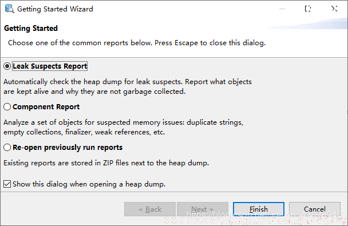Image resolution: width=348 pixels, height=226 pixels.
Task: Click the Re-open previously run reports label
Action: (68, 147)
